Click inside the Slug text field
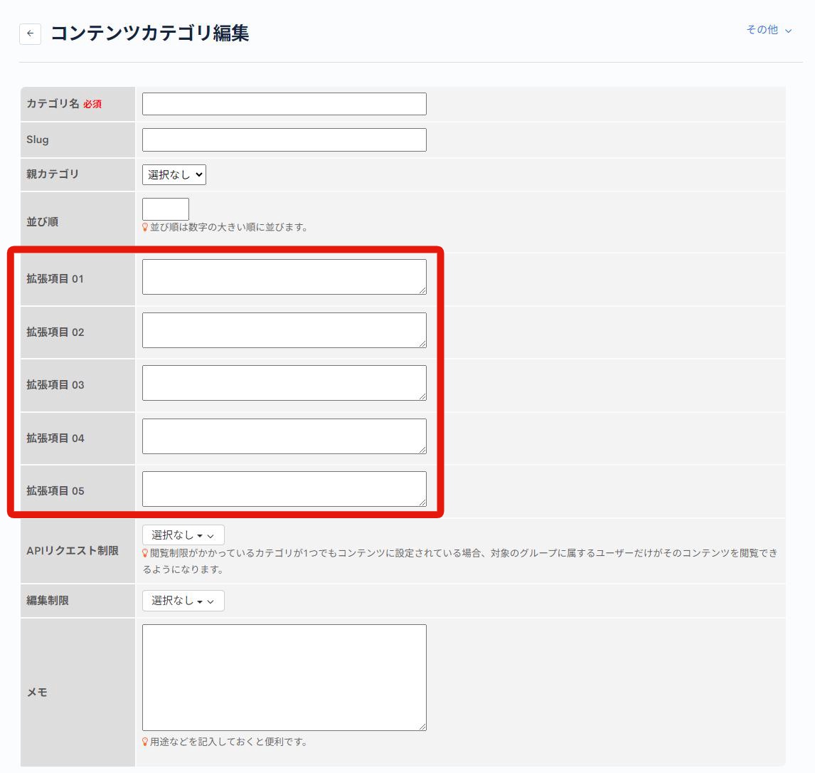 (x=284, y=139)
